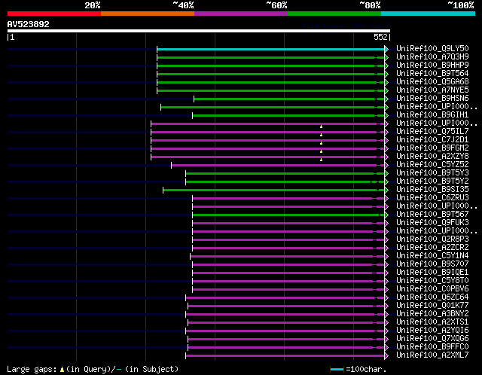
Task: Select the UniRef100_C5Y1N4 label
Action: point(432,256)
